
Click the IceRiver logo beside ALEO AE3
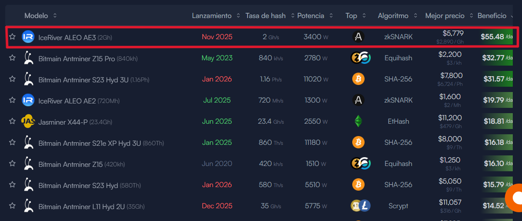click(x=28, y=37)
